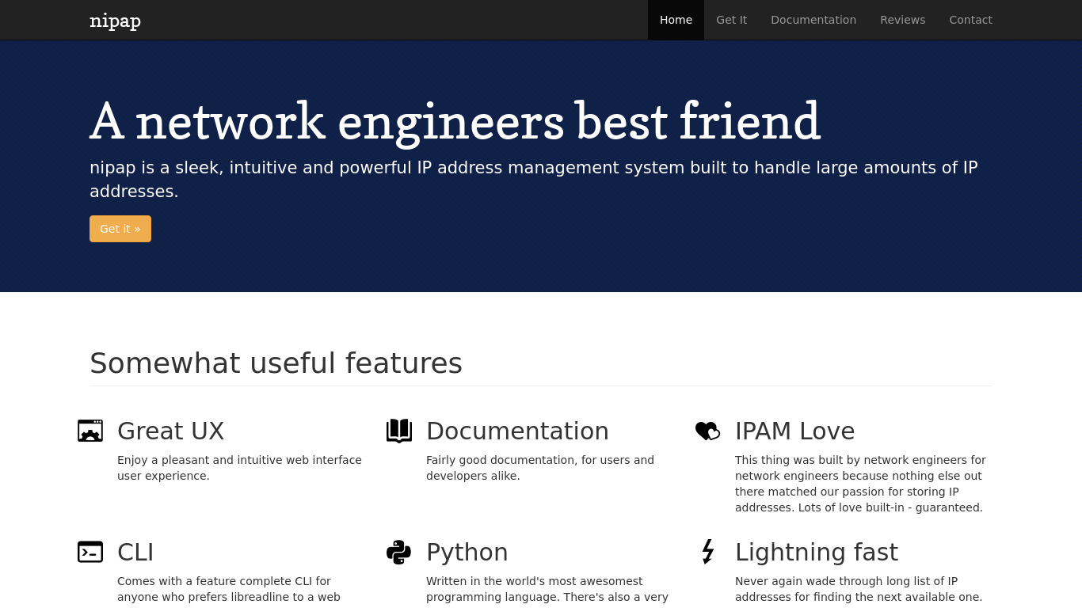
Task: Click the Lightning fast bolt icon
Action: click(x=708, y=552)
